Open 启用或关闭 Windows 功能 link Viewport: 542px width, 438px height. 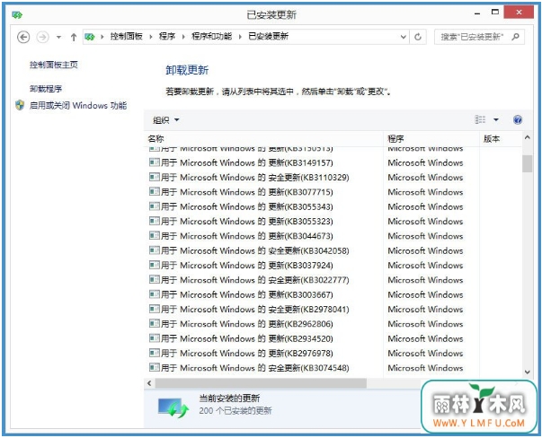click(78, 105)
